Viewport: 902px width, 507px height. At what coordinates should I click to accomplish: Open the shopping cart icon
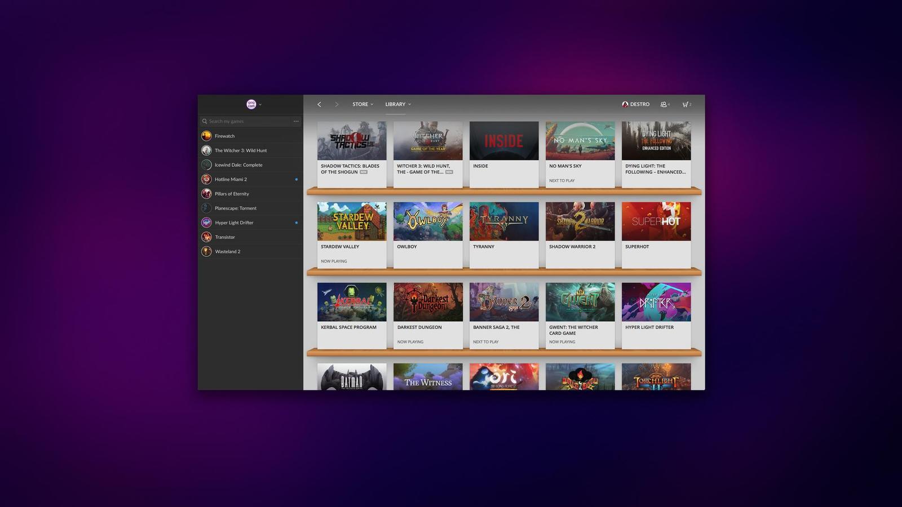[x=686, y=104]
